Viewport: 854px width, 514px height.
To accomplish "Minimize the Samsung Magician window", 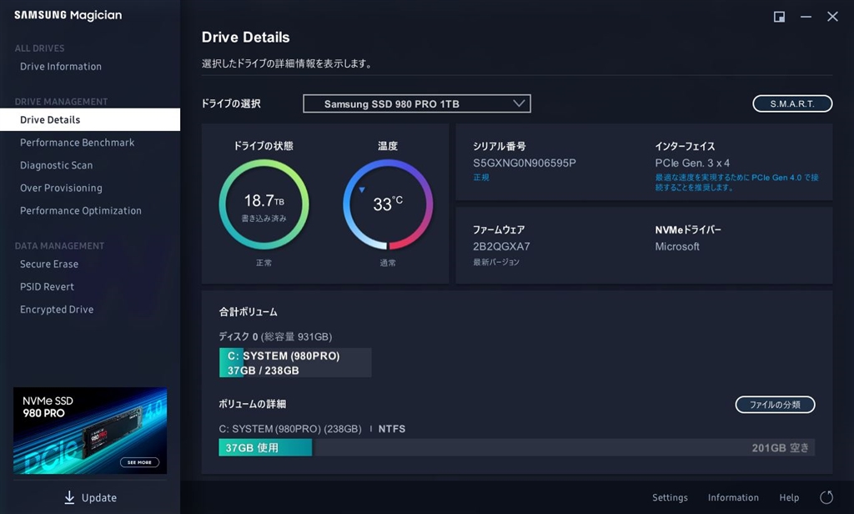I will click(x=806, y=17).
